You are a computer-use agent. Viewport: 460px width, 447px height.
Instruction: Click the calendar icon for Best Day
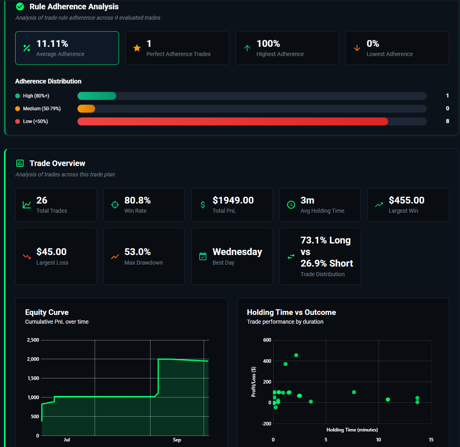203,257
